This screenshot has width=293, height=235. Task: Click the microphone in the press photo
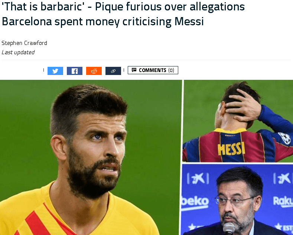[x=229, y=228]
